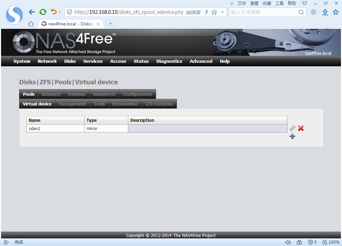Click the copyright footer text
Screen dimensions: 342x246
tap(171, 235)
